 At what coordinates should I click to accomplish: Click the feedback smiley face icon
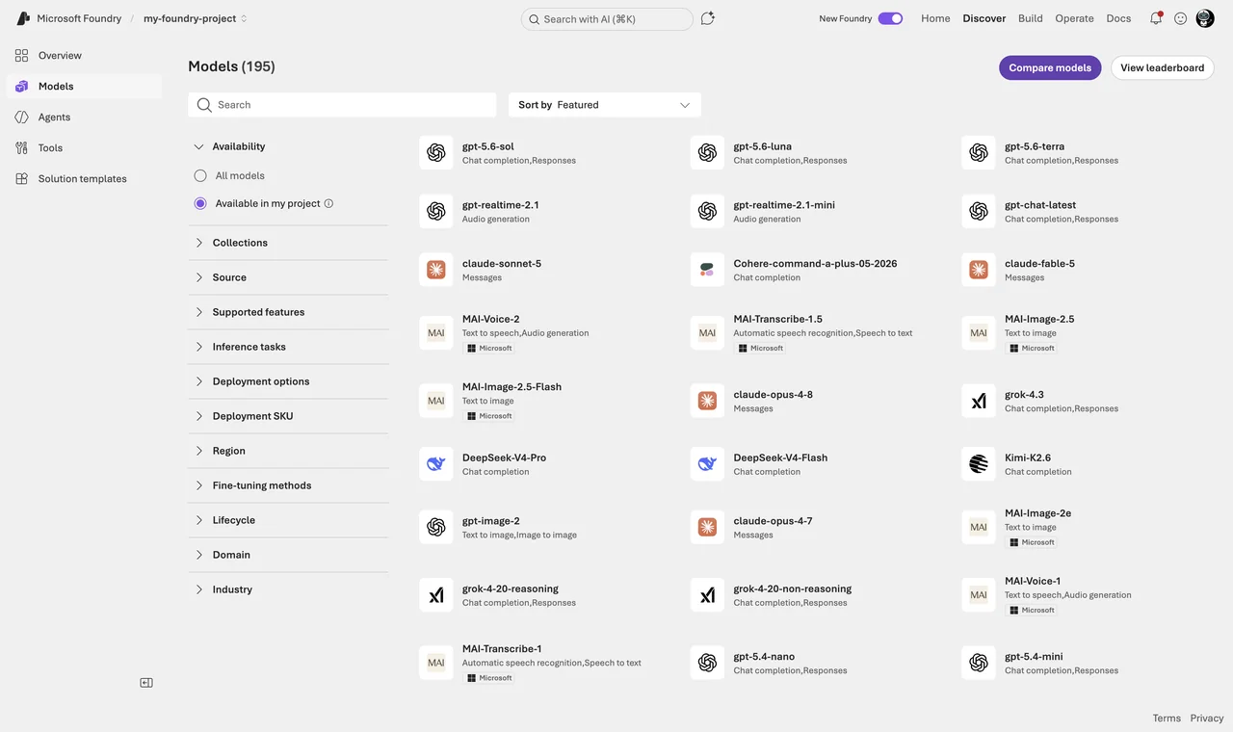pos(1180,18)
